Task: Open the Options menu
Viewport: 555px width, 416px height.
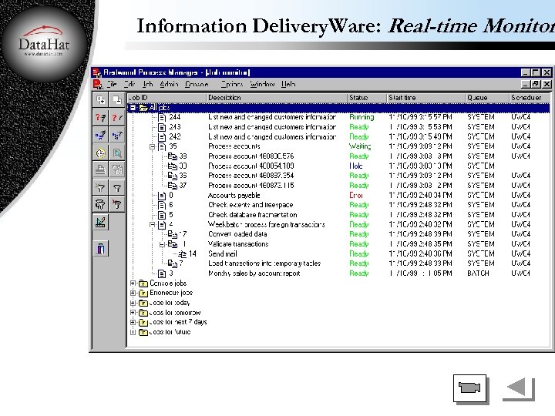Action: pyautogui.click(x=232, y=84)
